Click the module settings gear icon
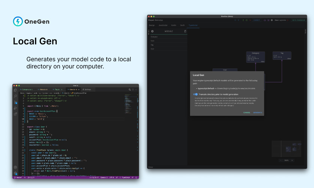 coord(152,31)
